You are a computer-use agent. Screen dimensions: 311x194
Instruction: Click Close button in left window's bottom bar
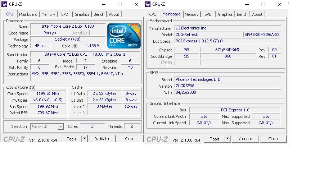coord(130,139)
